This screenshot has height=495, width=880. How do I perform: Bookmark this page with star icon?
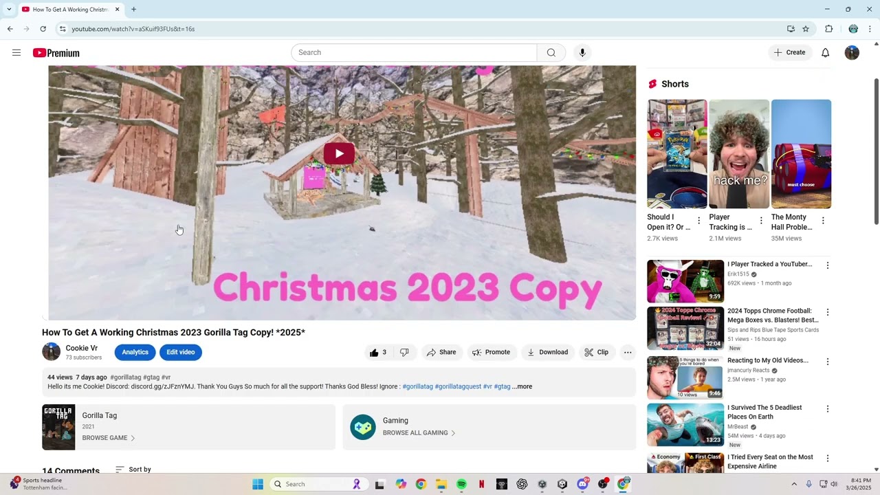806,29
